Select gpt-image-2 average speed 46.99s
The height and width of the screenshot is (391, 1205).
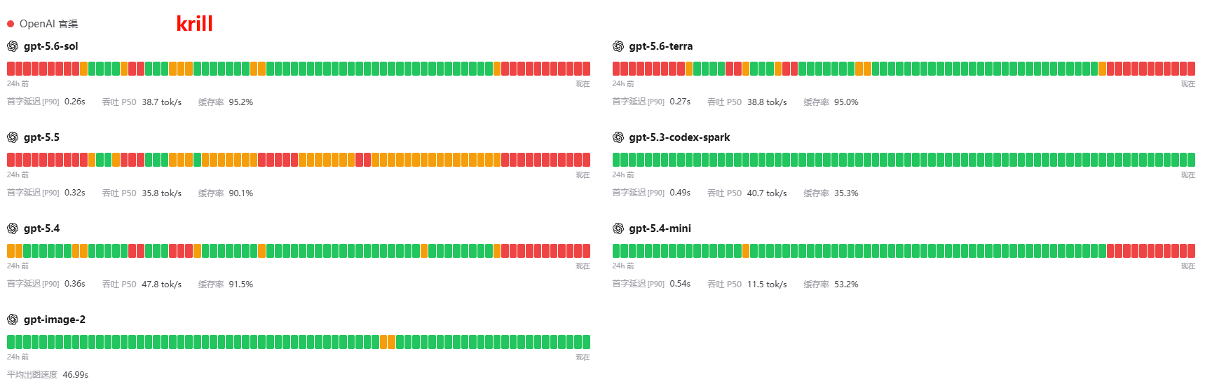76,375
